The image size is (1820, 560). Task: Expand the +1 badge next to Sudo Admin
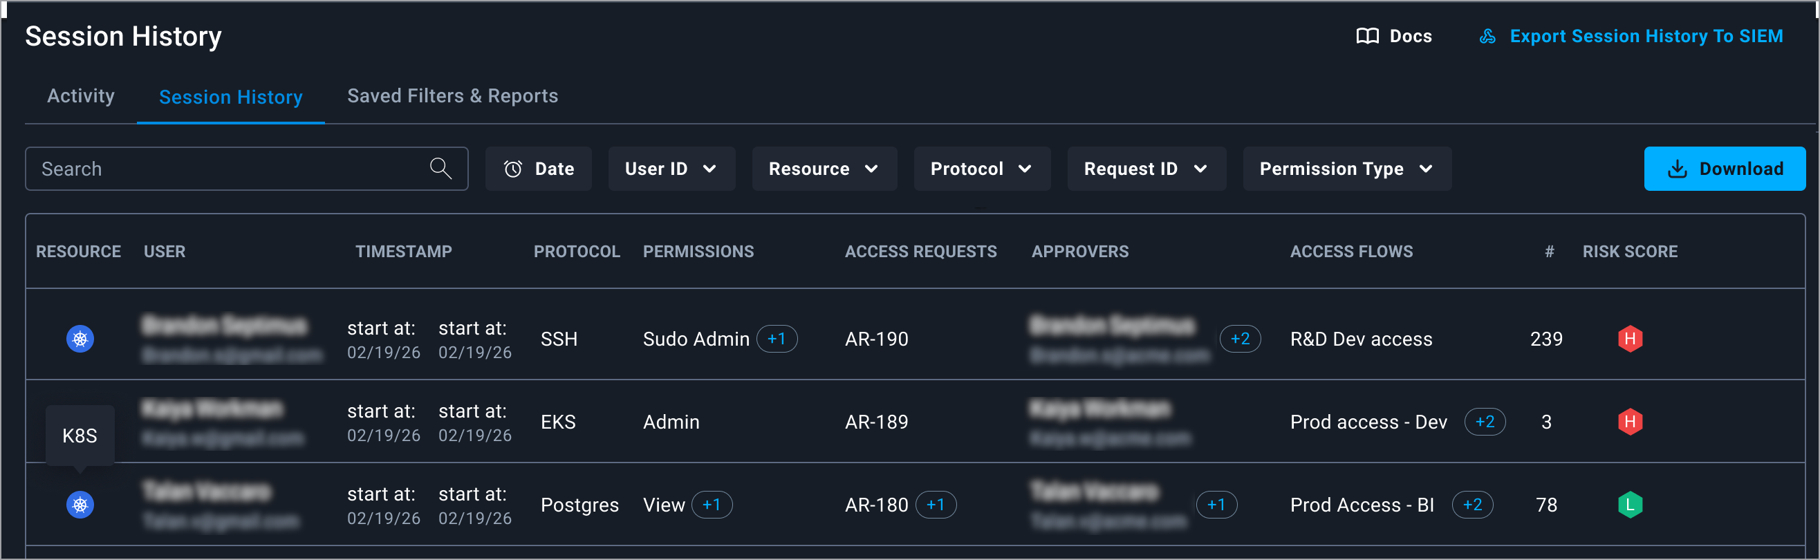point(777,339)
